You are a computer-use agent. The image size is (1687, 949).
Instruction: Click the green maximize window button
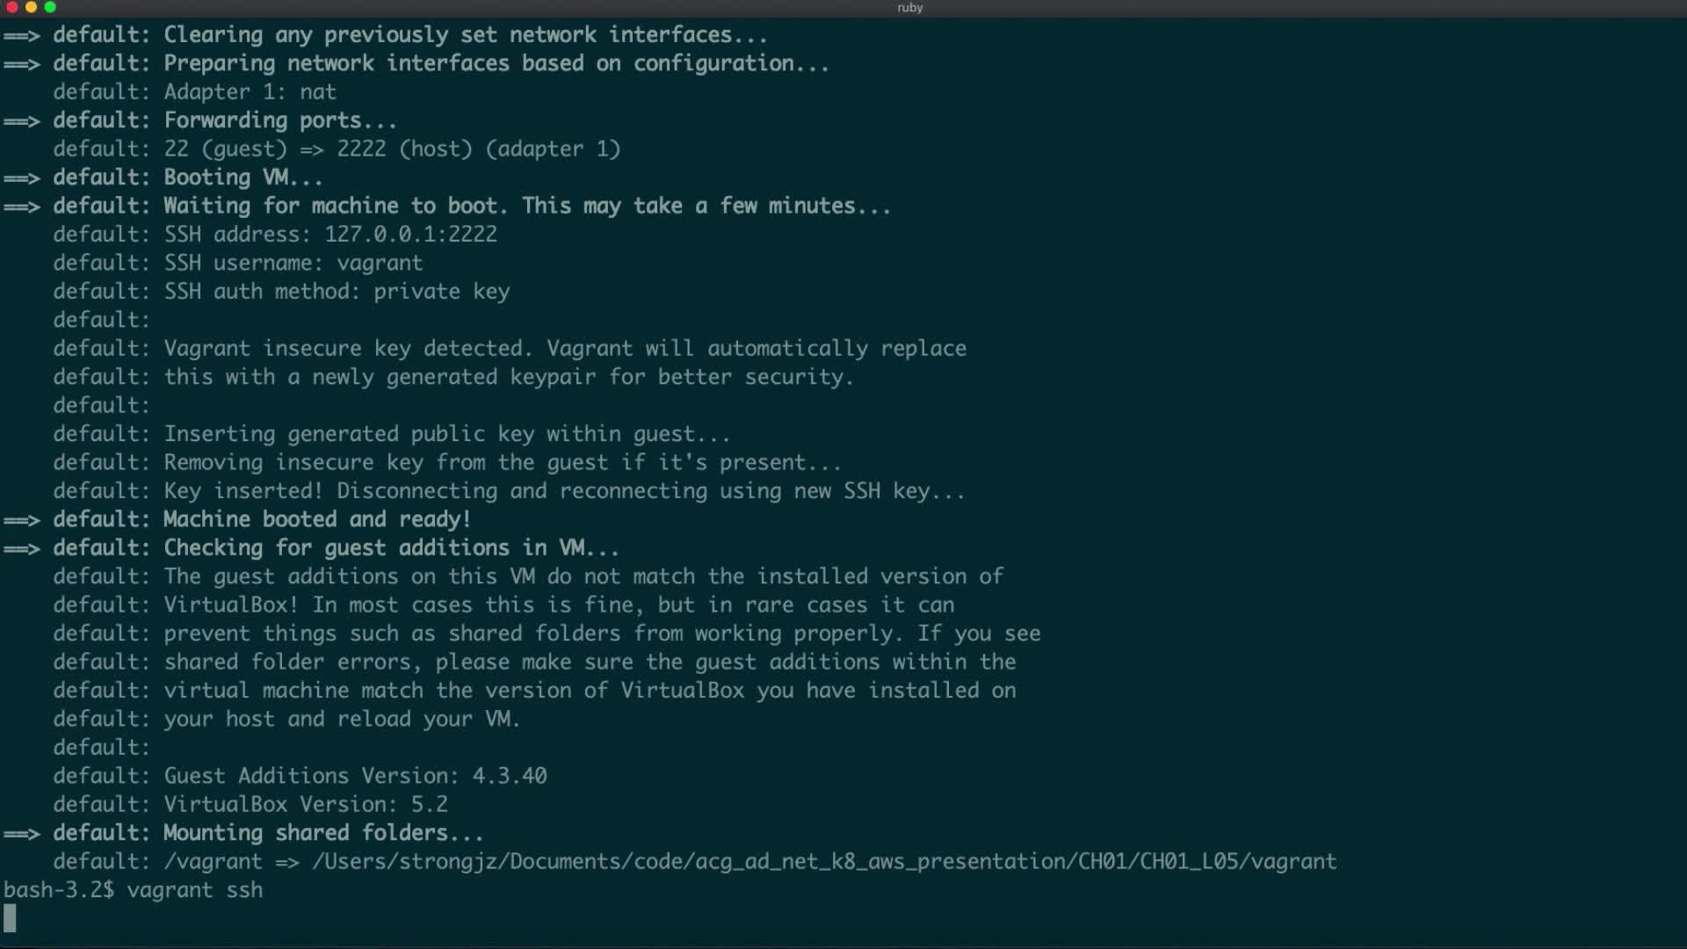pyautogui.click(x=50, y=7)
